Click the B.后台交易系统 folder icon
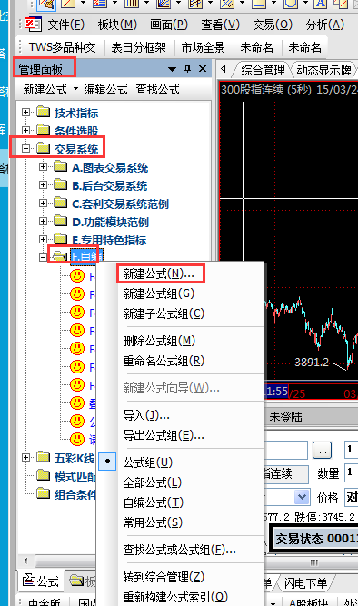358x606 pixels. 61,184
